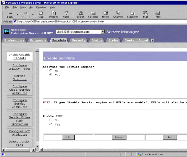
Task: Click the OK button
Action: point(68,137)
